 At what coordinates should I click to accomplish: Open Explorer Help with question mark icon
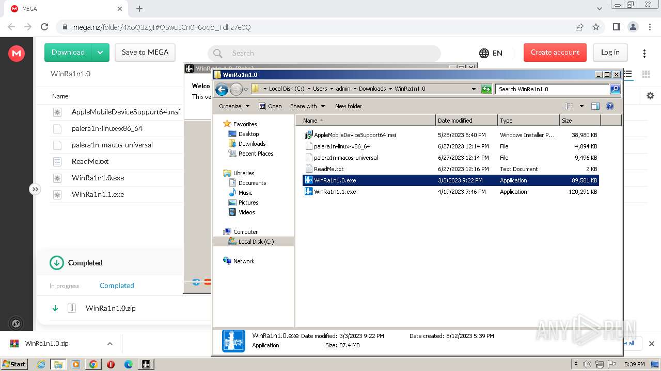609,106
